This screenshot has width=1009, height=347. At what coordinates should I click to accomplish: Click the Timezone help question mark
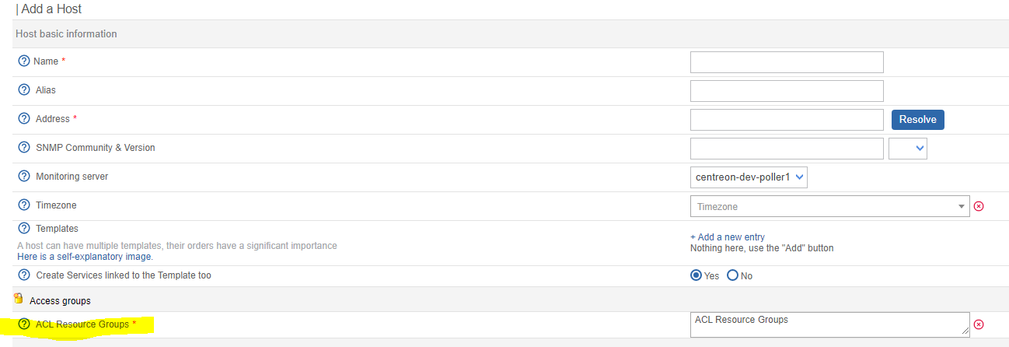point(23,205)
